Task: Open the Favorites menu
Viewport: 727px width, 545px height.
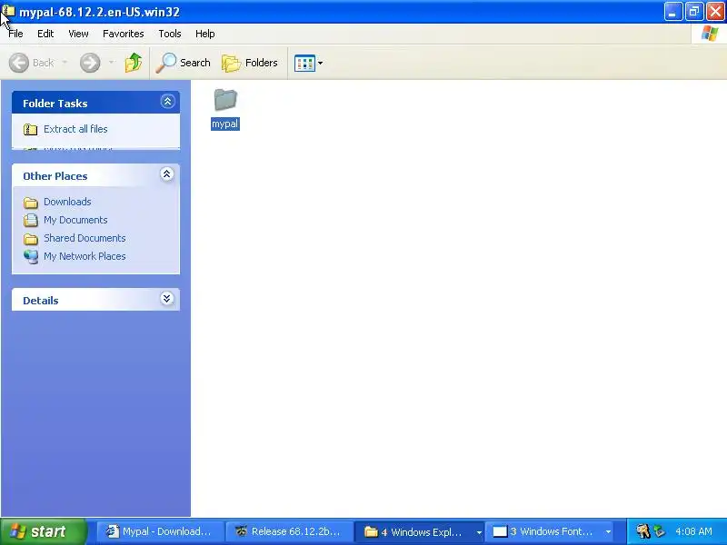Action: pos(124,34)
